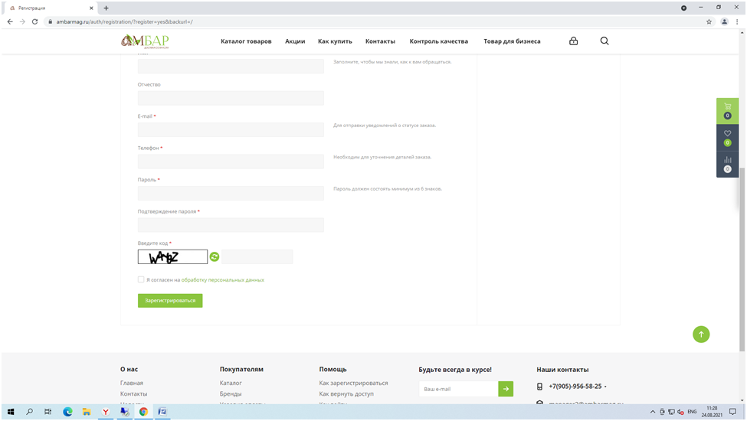Click the E-mail input field
Image resolution: width=747 pixels, height=421 pixels.
(231, 130)
